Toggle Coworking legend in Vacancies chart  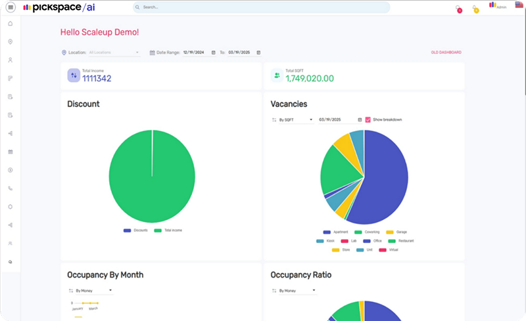367,232
